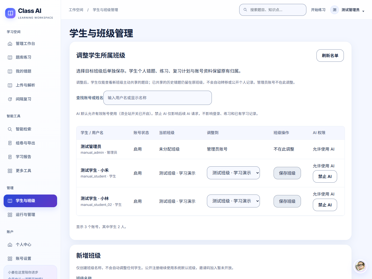
Task: Click the clock icon beside 间隔复习
Action: 10,99
